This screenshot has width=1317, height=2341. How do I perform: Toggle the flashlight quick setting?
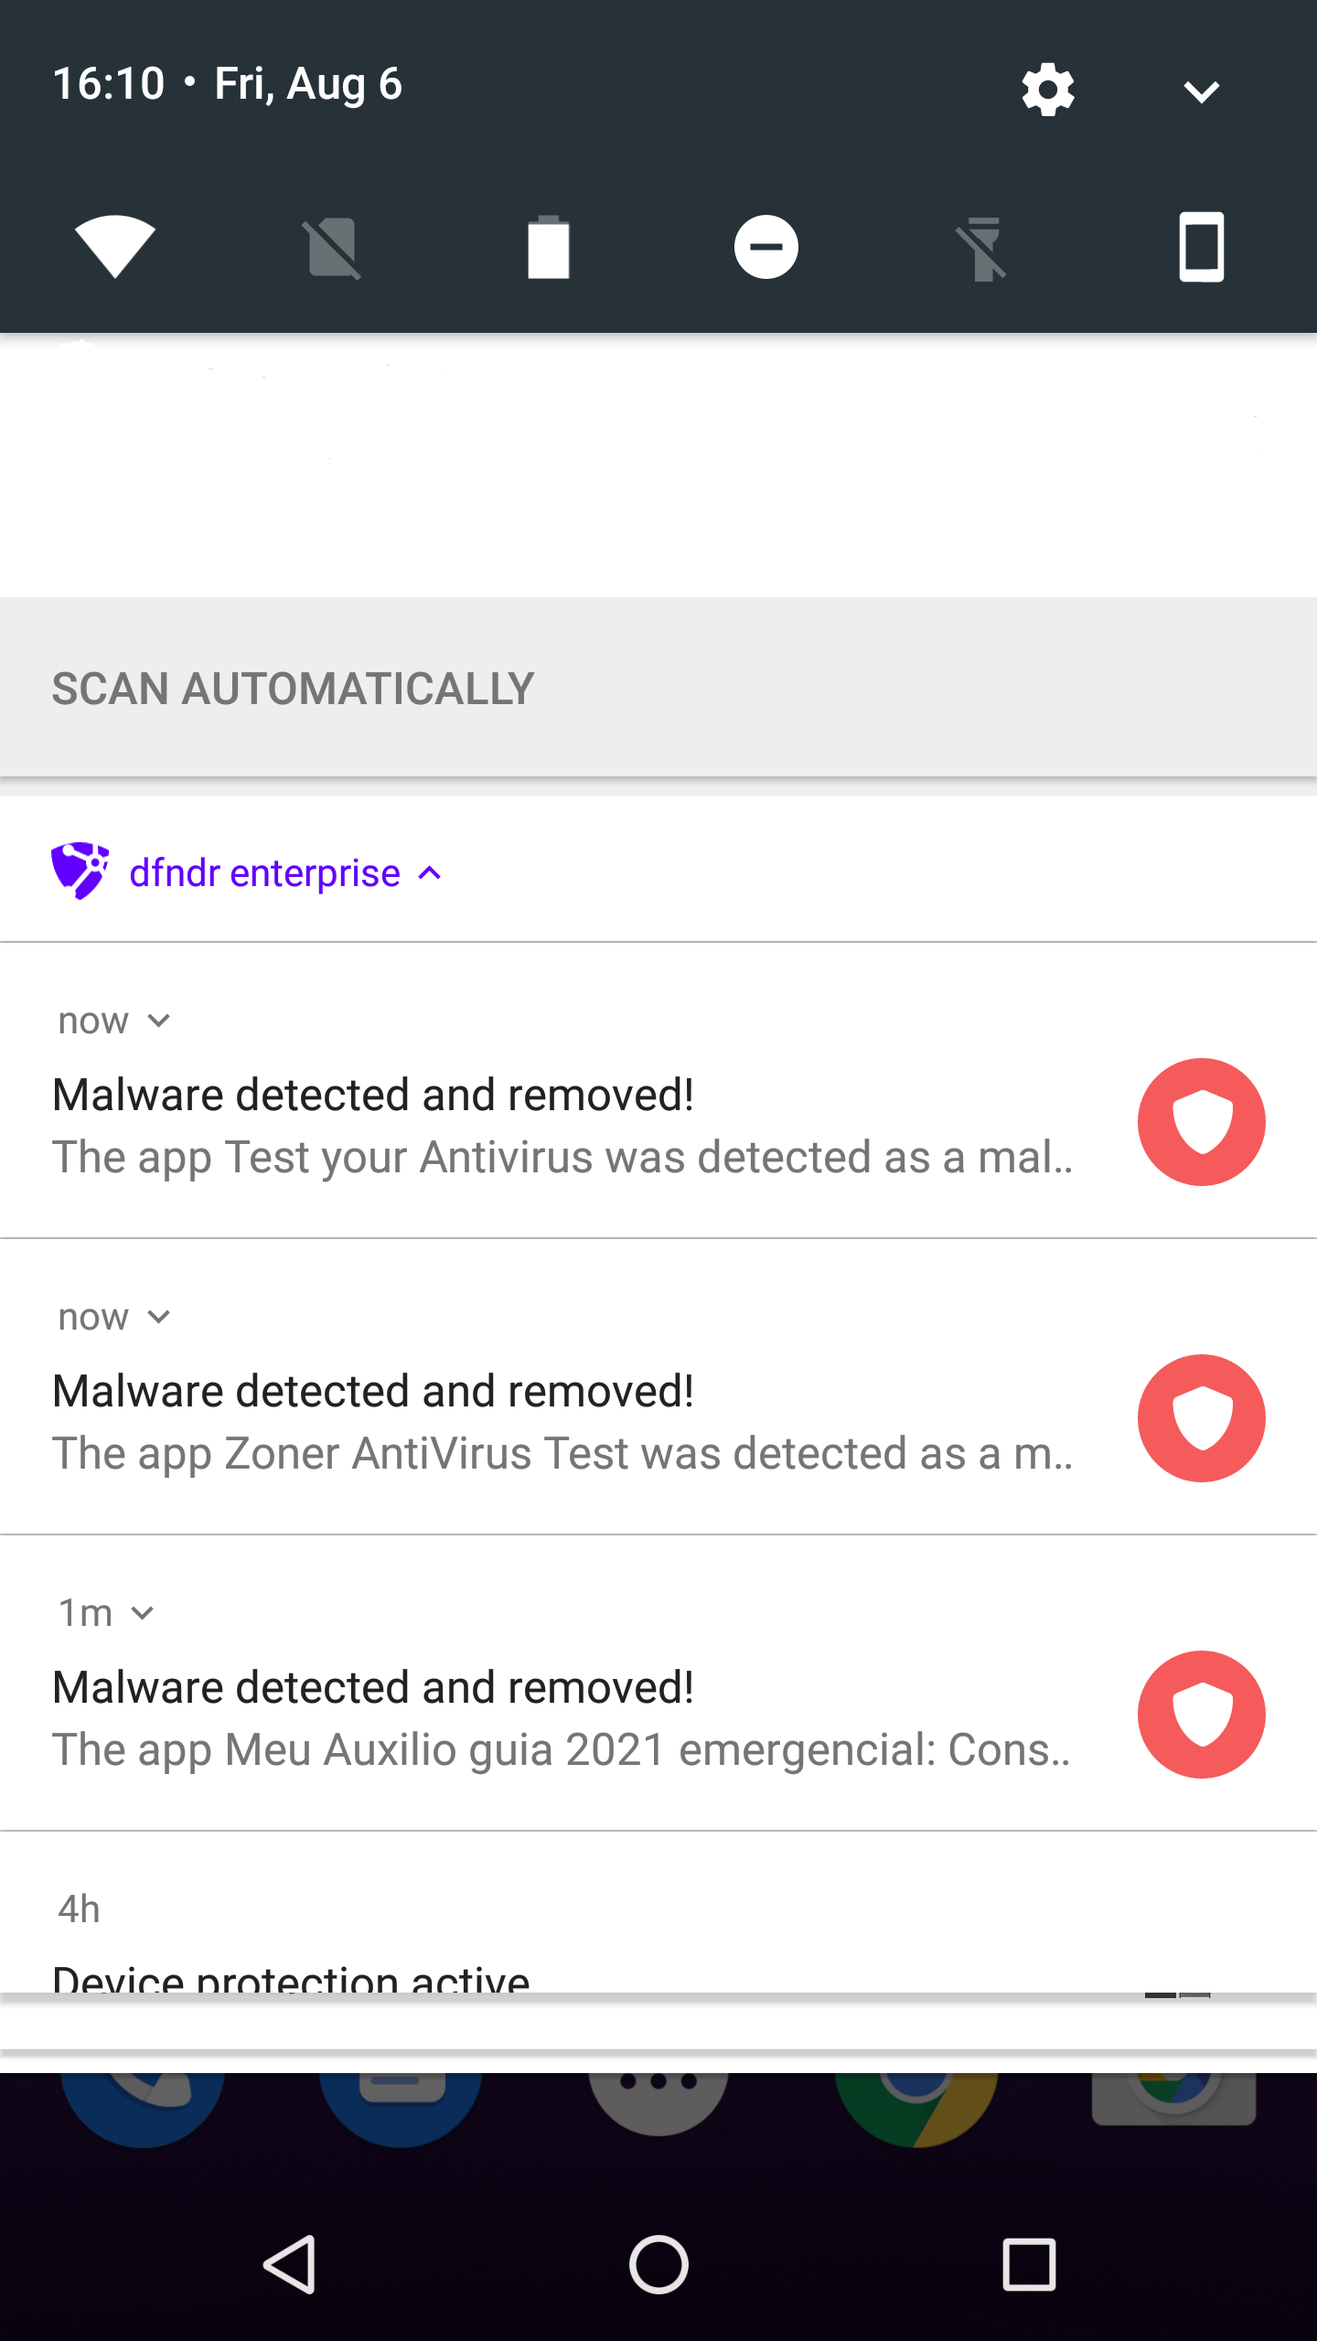click(983, 247)
